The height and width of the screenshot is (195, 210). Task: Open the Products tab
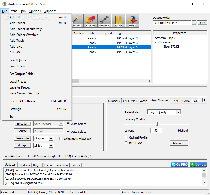pos(24,165)
